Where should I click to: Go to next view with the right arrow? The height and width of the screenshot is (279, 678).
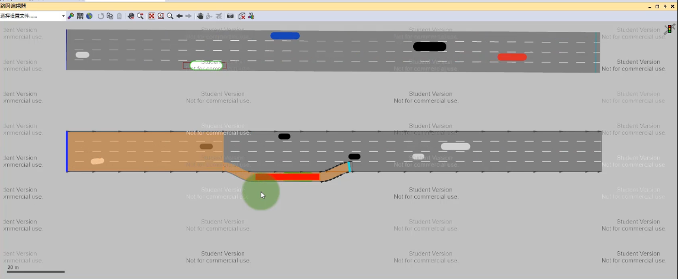[x=188, y=16]
